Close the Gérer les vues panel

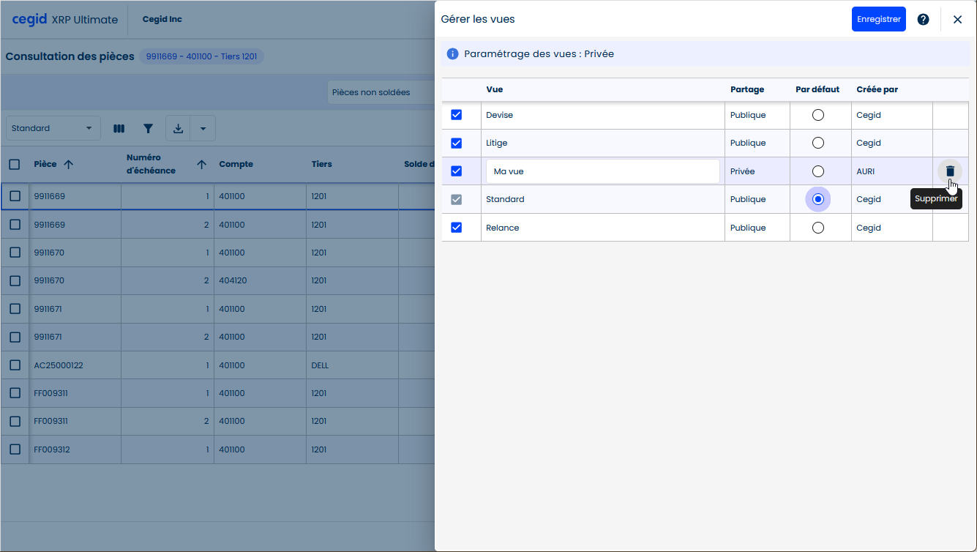tap(957, 20)
